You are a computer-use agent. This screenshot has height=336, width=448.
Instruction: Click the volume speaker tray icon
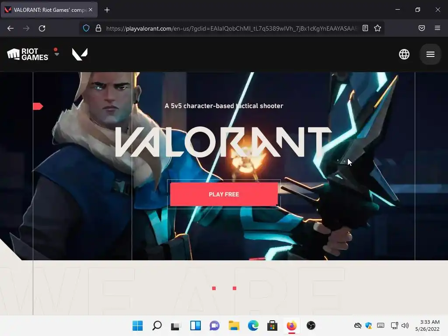[405, 325]
